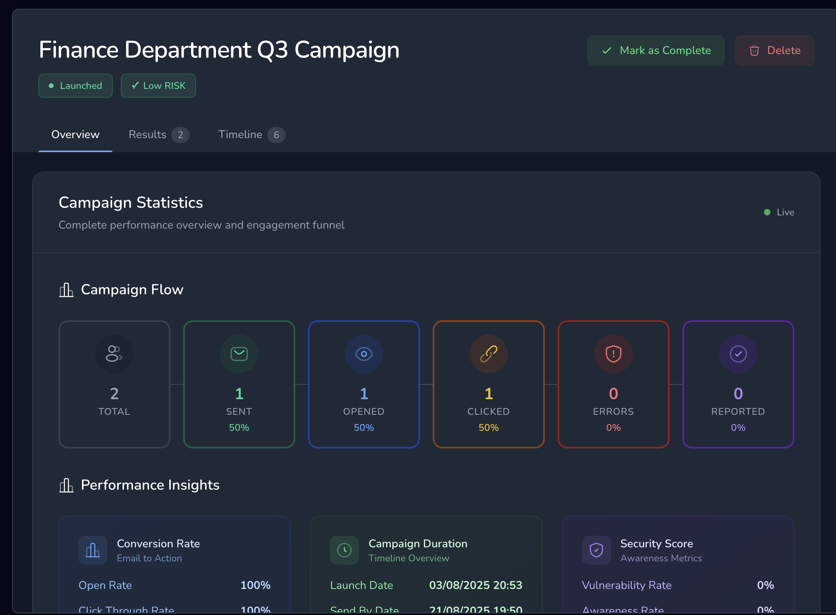
Task: Click the OPENED 50% percentage
Action: coord(364,428)
